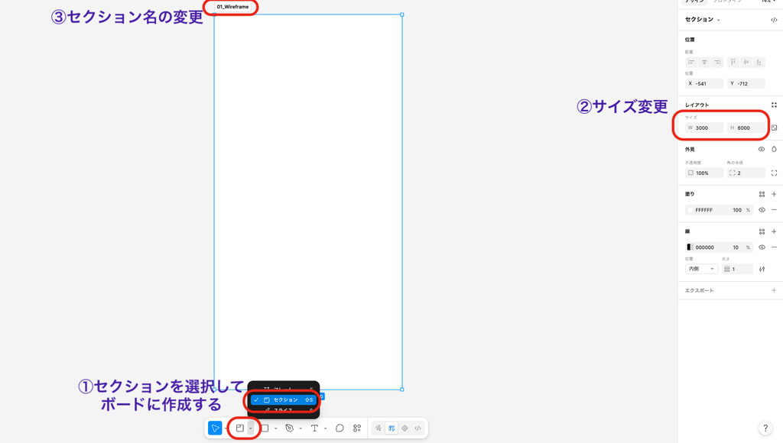Viewport: 783px width, 443px height.
Task: Open stroke position 内側 dropdown
Action: pos(702,269)
